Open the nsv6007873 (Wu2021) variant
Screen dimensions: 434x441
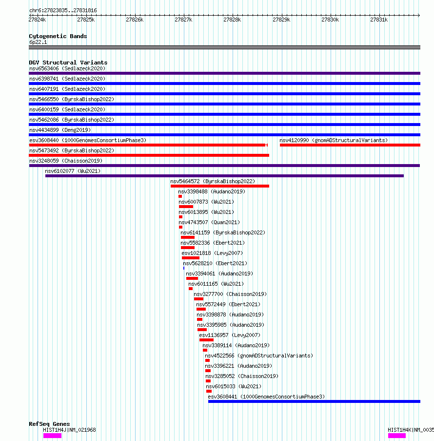pyautogui.click(x=206, y=202)
